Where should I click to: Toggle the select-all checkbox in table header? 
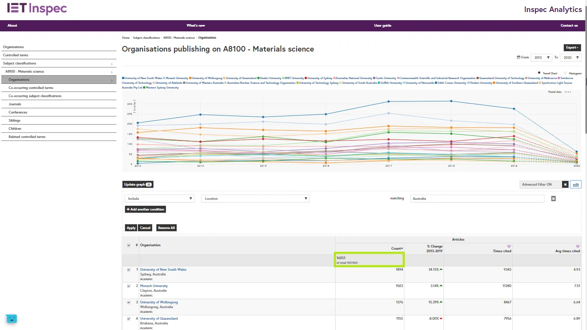[x=128, y=245]
